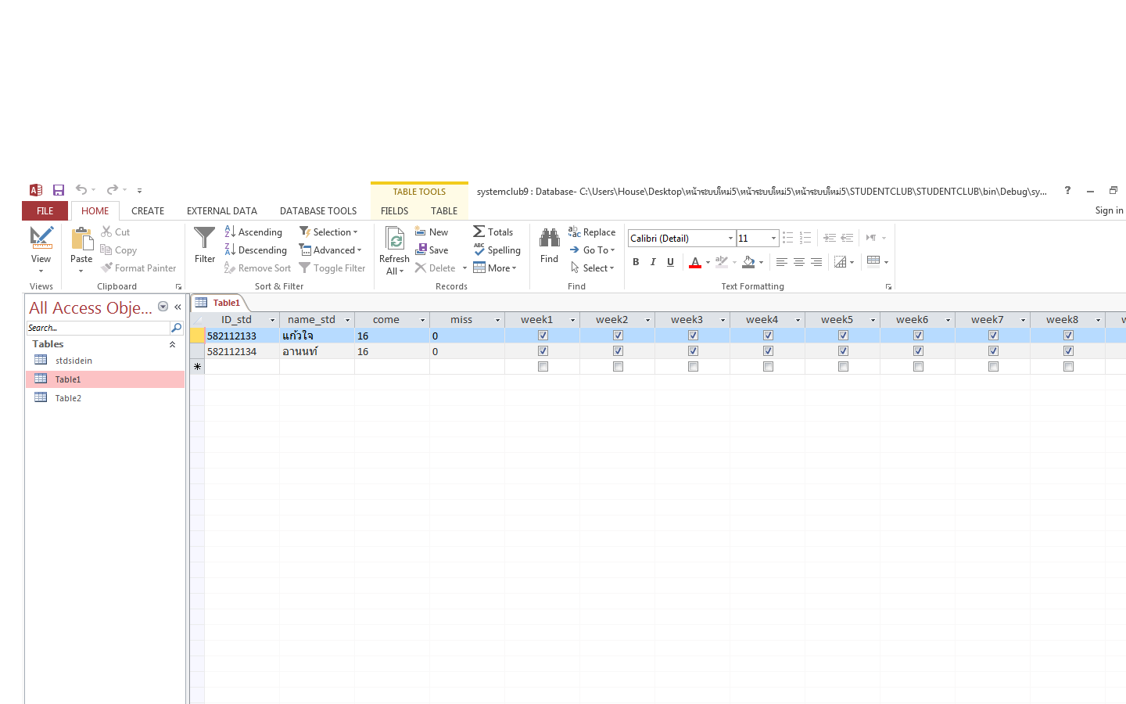1126x704 pixels.
Task: Click the Replace button
Action: [592, 232]
